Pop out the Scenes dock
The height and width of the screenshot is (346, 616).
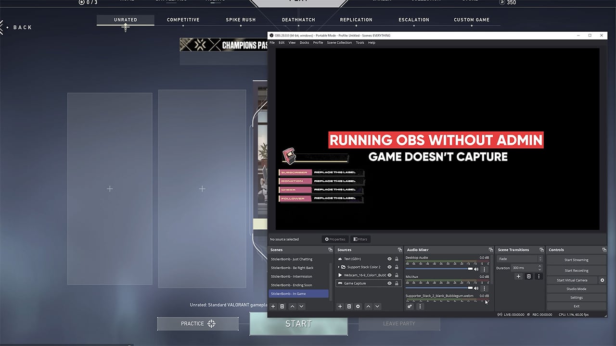330,250
